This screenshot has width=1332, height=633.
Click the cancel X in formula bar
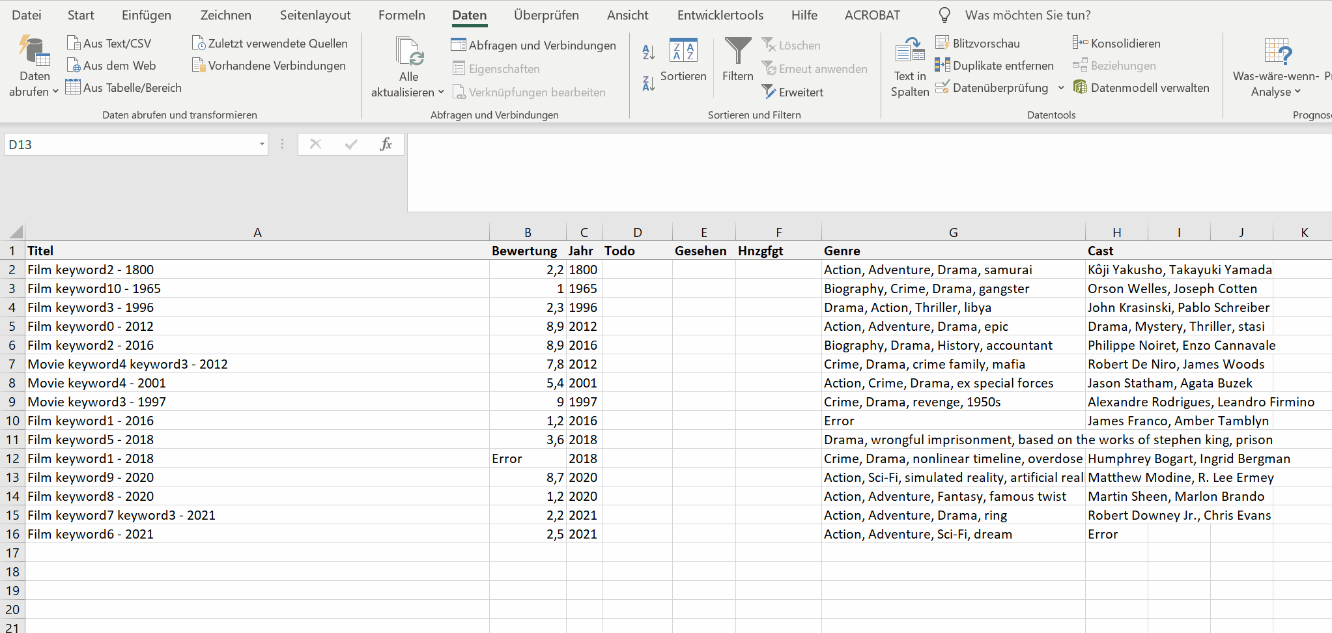(x=315, y=144)
